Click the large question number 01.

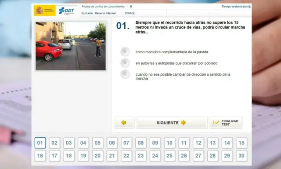[123, 26]
